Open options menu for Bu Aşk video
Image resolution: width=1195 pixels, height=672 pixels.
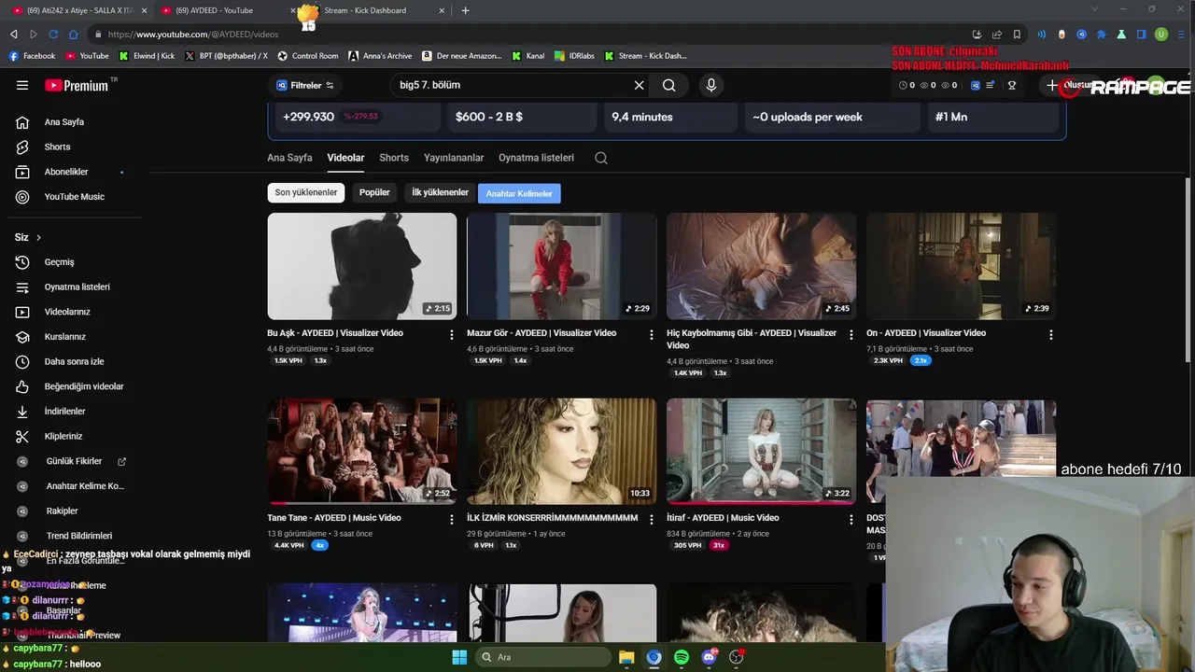(x=452, y=334)
